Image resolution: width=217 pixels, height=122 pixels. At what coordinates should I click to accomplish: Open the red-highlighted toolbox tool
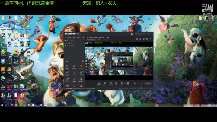point(81,66)
